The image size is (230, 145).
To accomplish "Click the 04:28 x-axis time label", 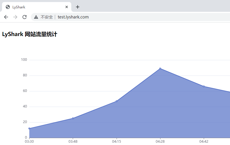I will 160,142.
